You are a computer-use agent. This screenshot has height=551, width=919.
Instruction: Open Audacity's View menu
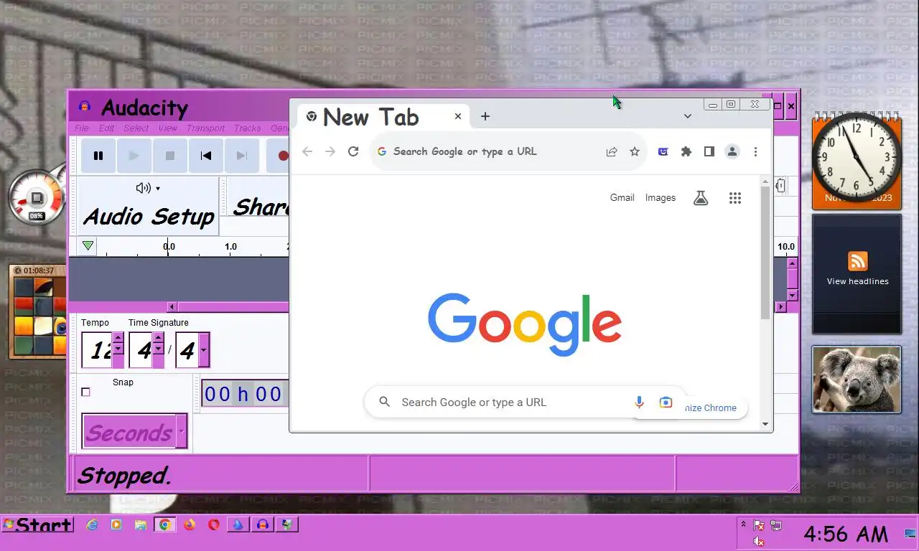[168, 128]
